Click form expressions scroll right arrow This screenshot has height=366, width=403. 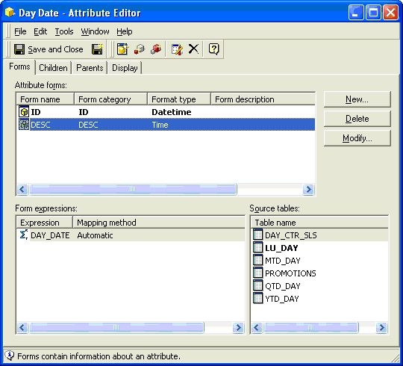[238, 327]
